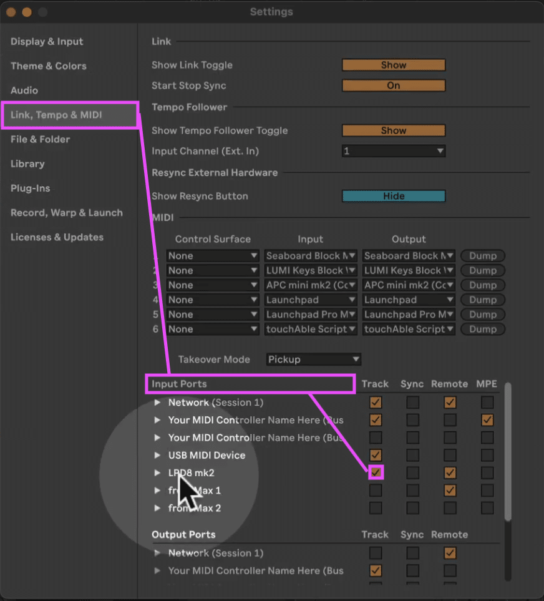
Task: Open the Takeover Mode Pickup dropdown
Action: pos(313,359)
